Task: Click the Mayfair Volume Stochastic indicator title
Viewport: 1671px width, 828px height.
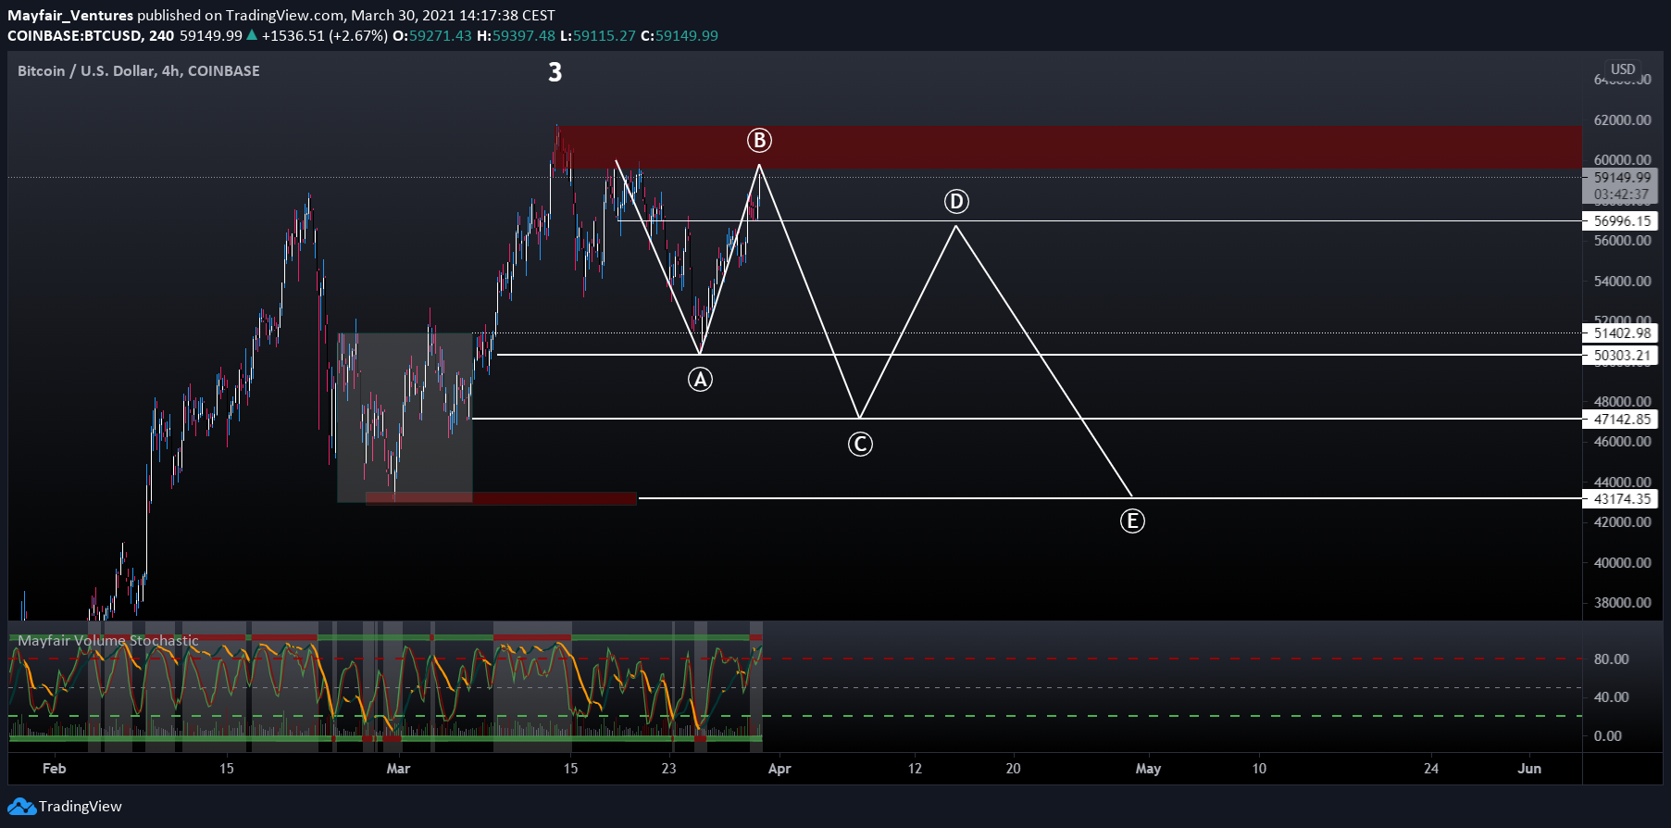Action: (108, 641)
